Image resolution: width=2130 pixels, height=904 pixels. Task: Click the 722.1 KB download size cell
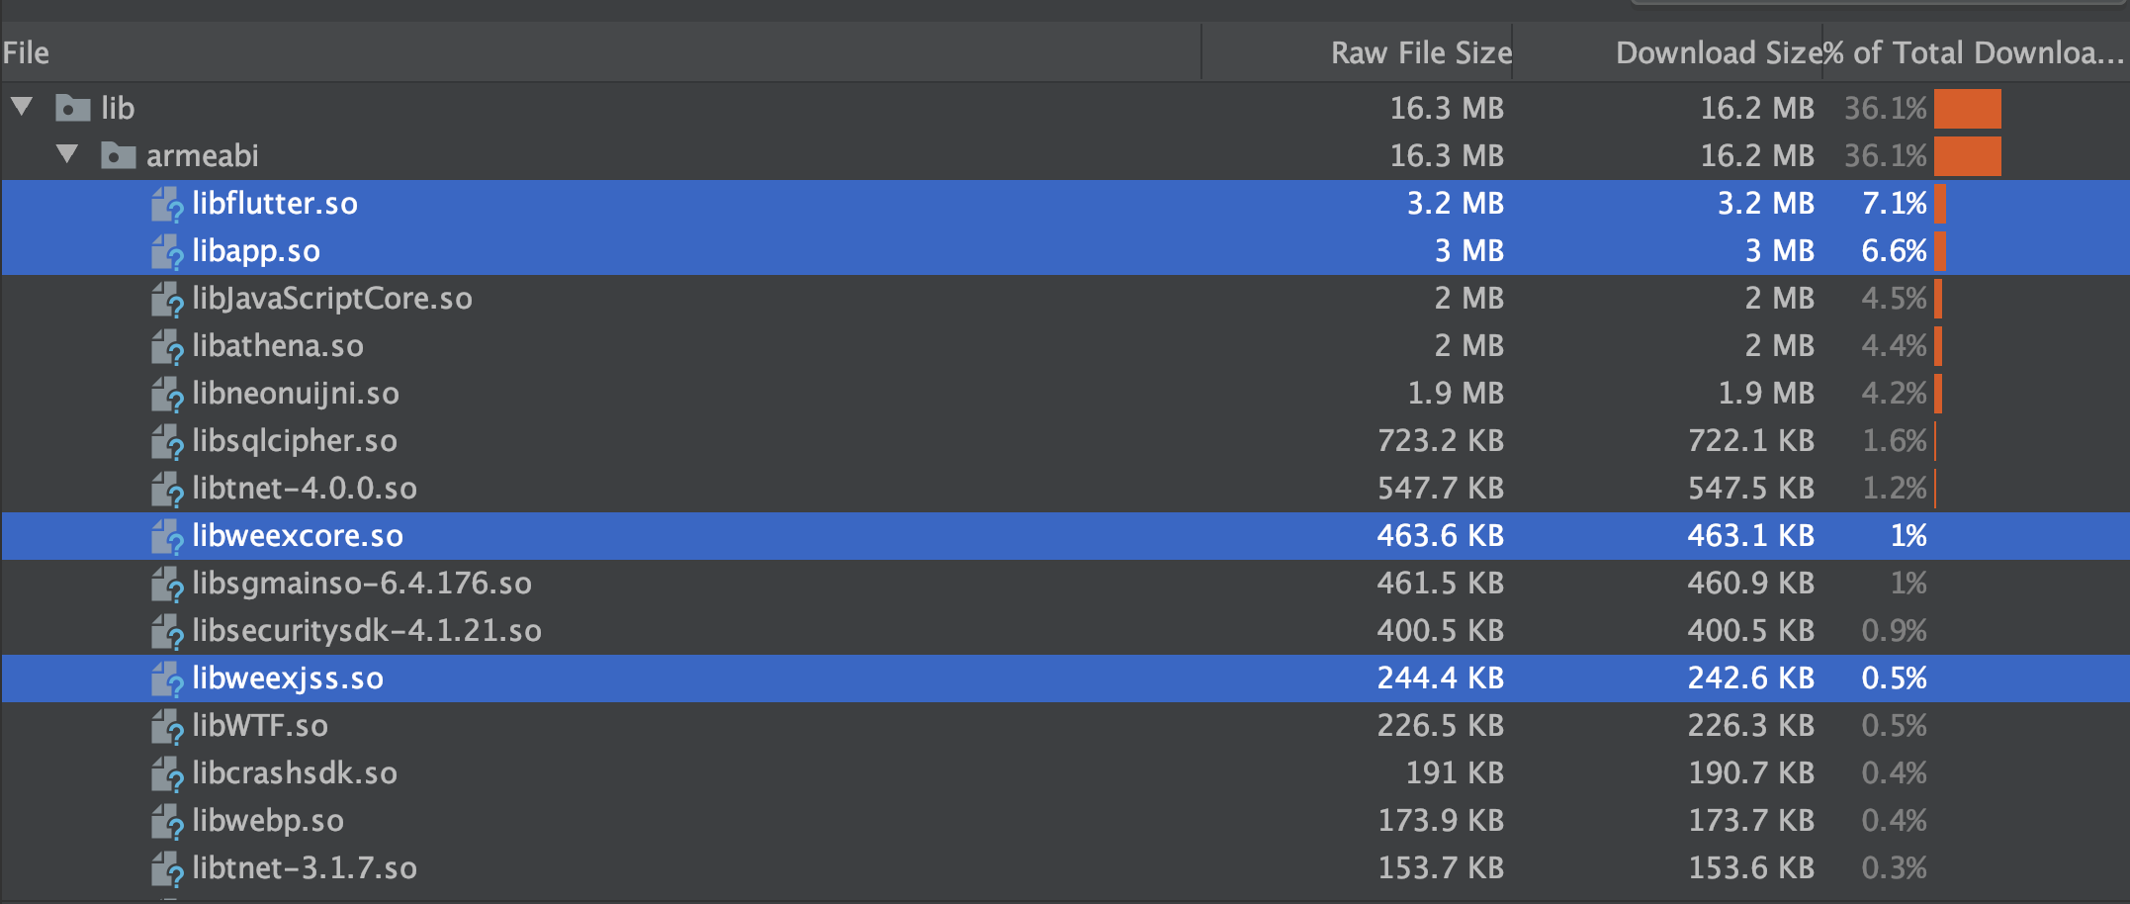[1751, 440]
